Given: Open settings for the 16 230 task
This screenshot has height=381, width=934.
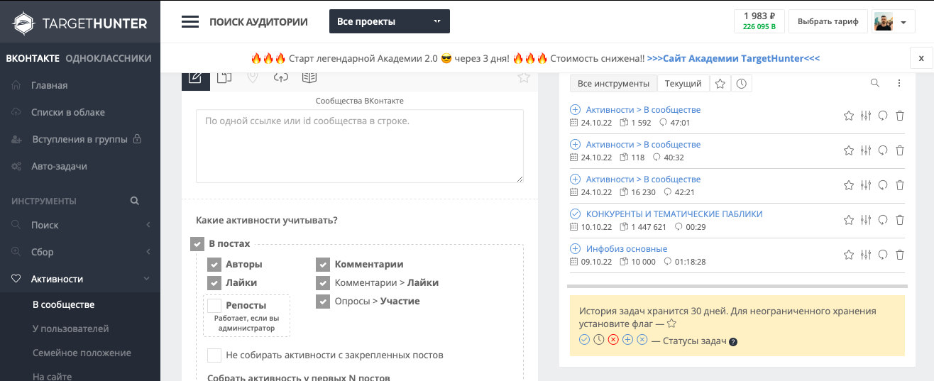Looking at the screenshot, I should pyautogui.click(x=865, y=185).
